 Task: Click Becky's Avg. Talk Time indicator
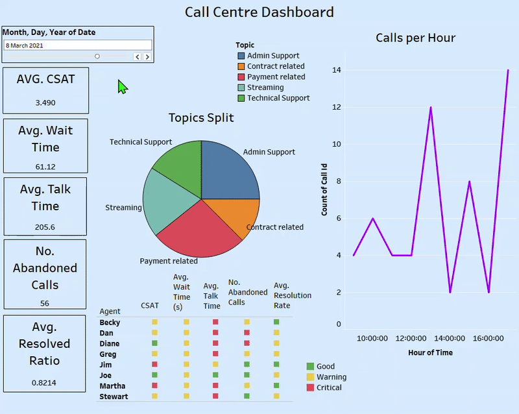[x=215, y=322]
